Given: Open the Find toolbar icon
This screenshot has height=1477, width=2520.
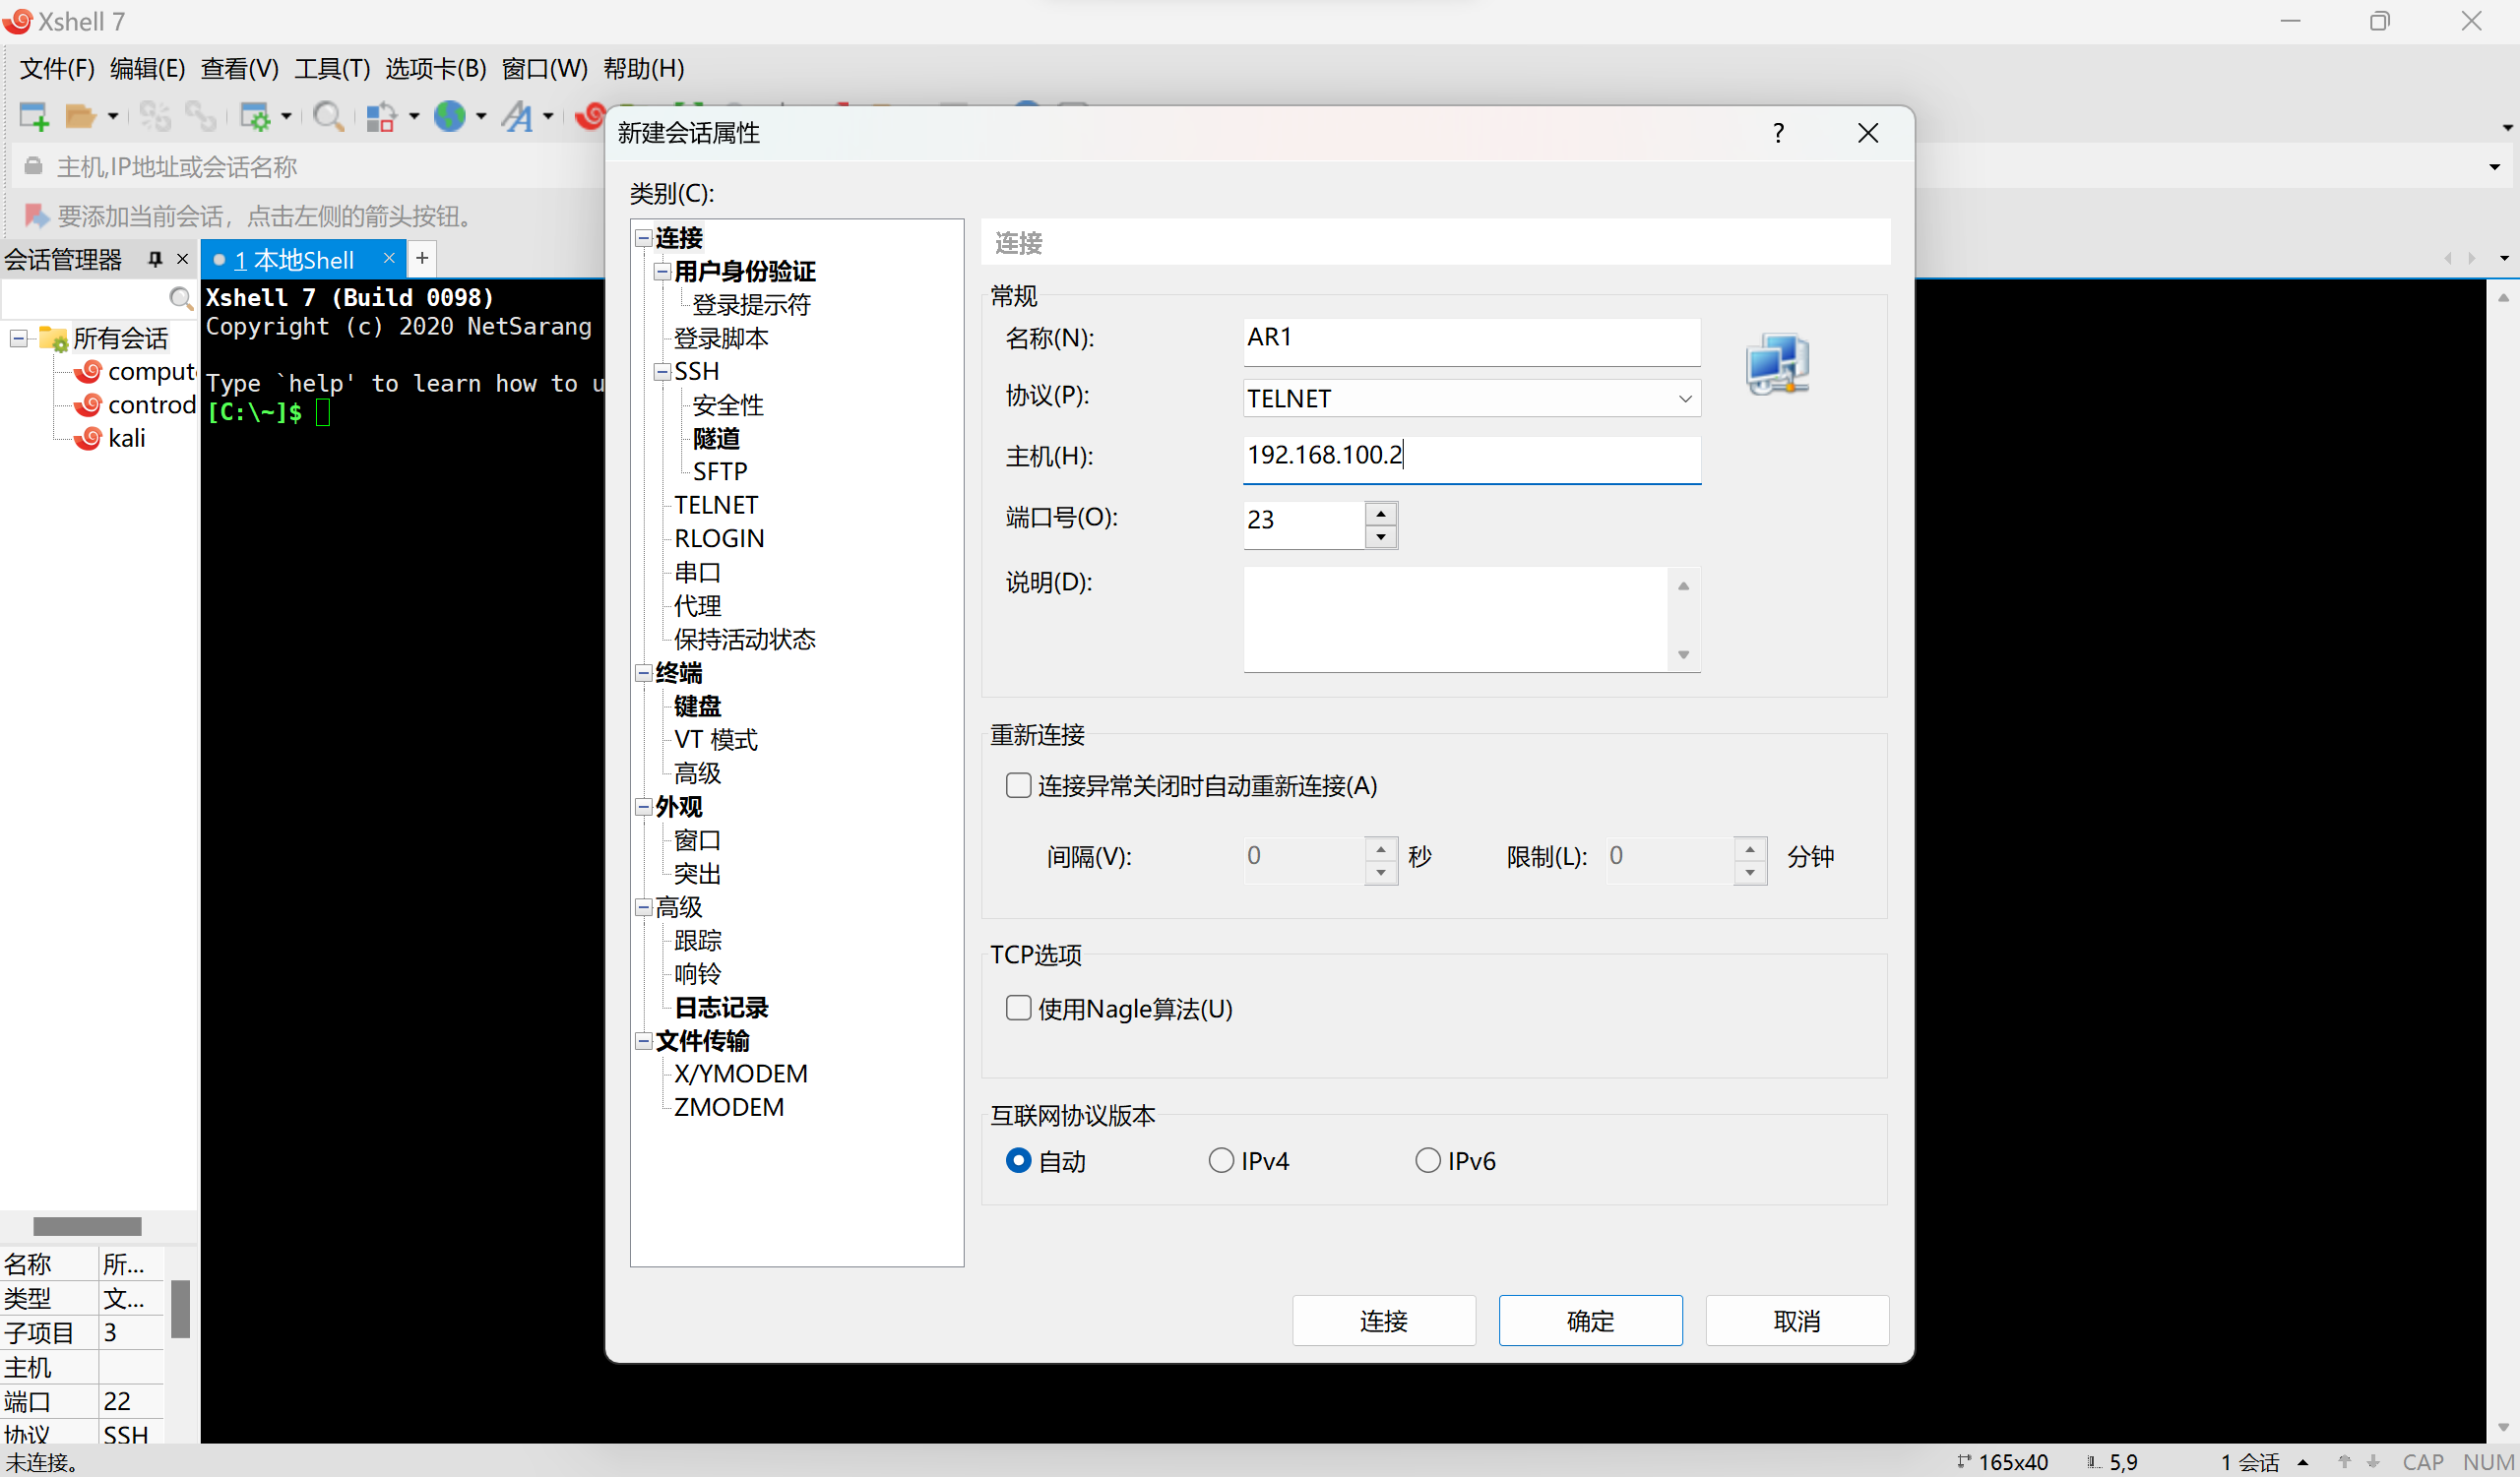Looking at the screenshot, I should tap(330, 116).
